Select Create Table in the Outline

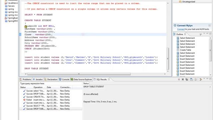185,50
